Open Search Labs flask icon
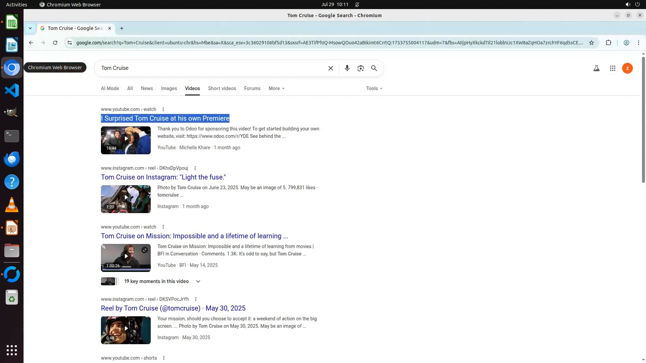This screenshot has height=363, width=646. 596,68
